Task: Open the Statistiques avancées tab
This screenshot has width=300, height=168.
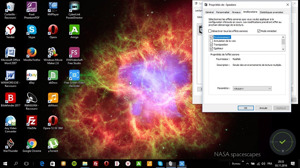Action: (271, 12)
